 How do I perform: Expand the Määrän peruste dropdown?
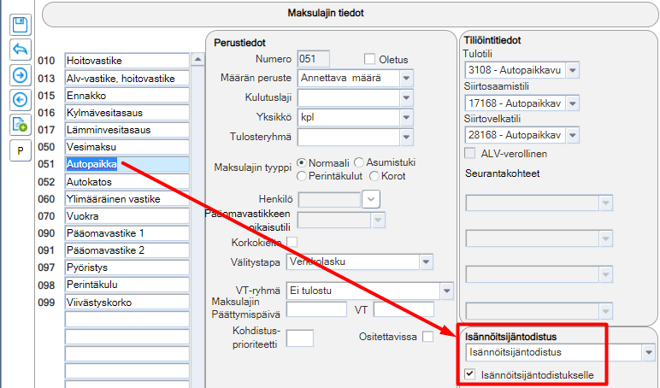(406, 78)
